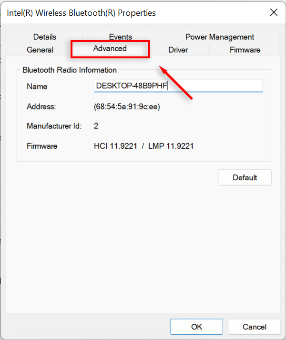The image size is (286, 340).
Task: Confirm with the OK button
Action: click(x=196, y=327)
